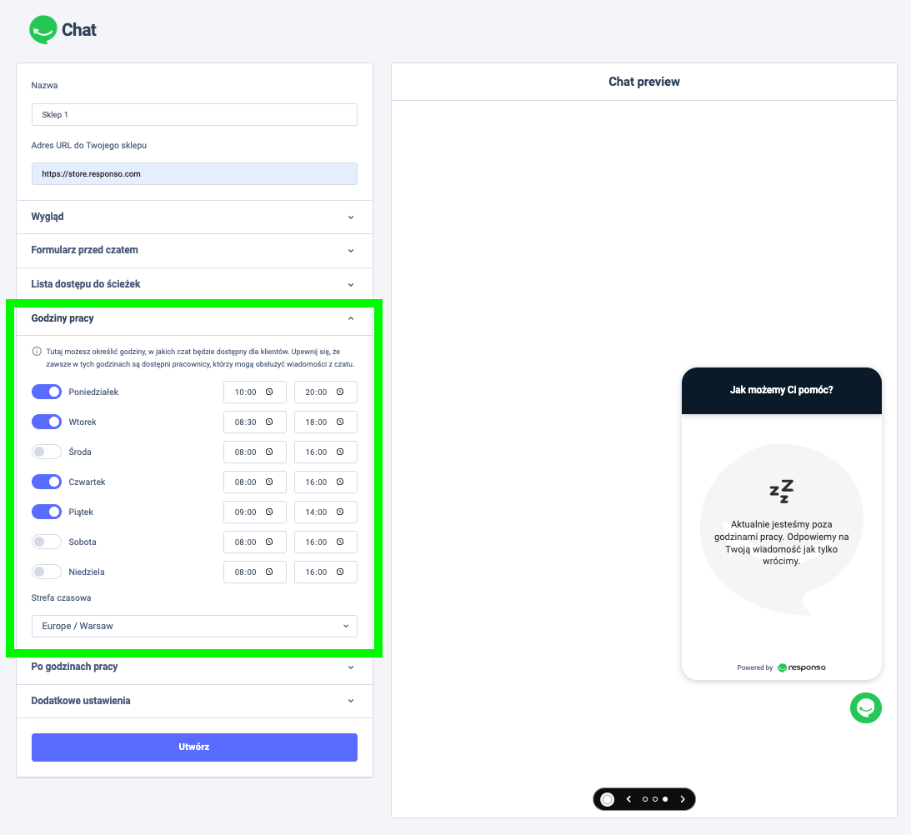911x835 pixels.
Task: Click the responso link in chat footer
Action: [802, 667]
